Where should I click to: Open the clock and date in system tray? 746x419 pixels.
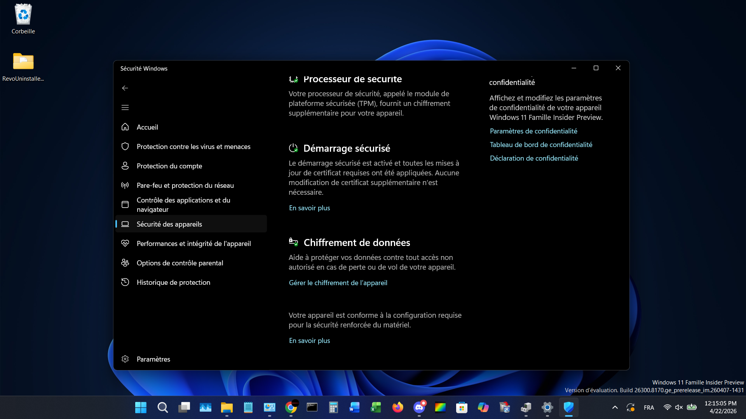coord(722,407)
